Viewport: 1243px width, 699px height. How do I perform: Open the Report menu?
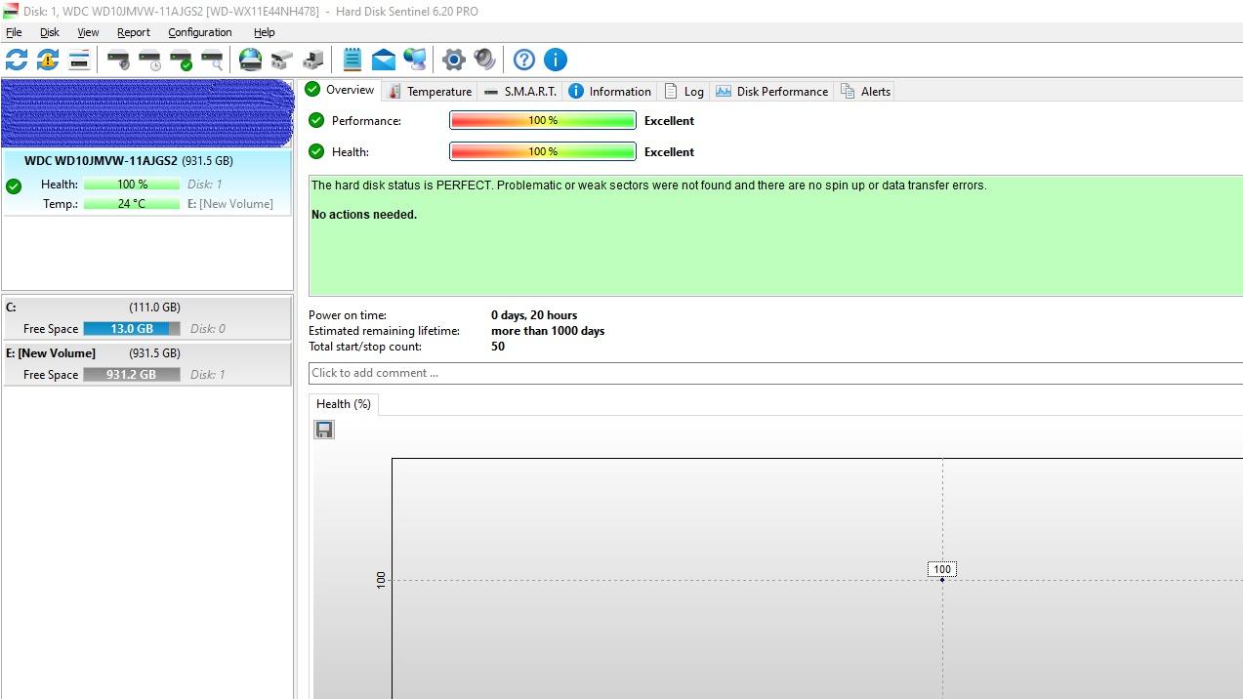coord(134,32)
